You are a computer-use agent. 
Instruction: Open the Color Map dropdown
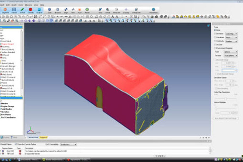[231, 34]
